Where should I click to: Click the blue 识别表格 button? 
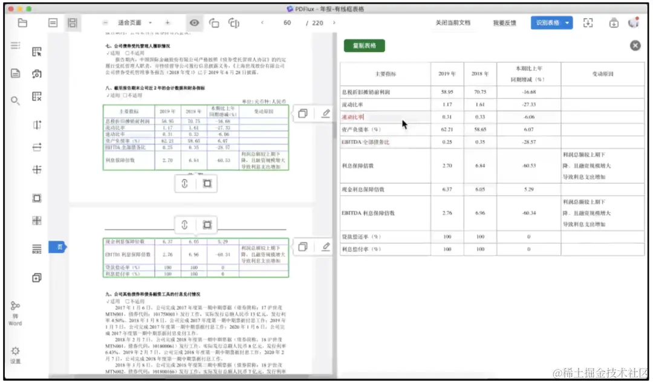click(x=547, y=23)
